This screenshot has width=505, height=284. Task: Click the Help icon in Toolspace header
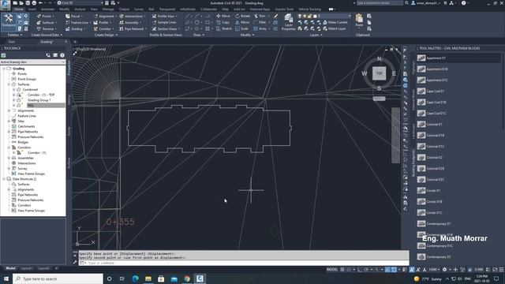point(62,55)
